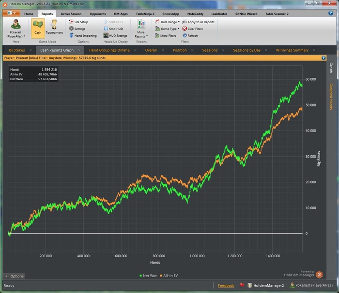The width and height of the screenshot is (339, 293).
Task: Switch to By Stakes report tab
Action: pos(17,50)
